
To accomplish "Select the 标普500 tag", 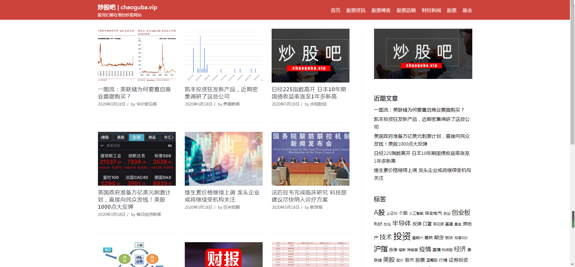I will click(461, 238).
